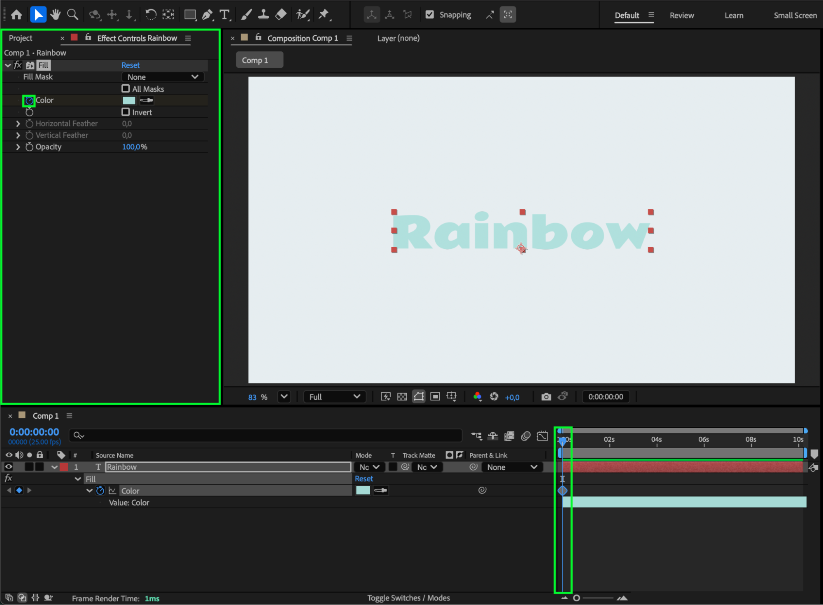Select the Pen tool
Image resolution: width=823 pixels, height=605 pixels.
207,15
